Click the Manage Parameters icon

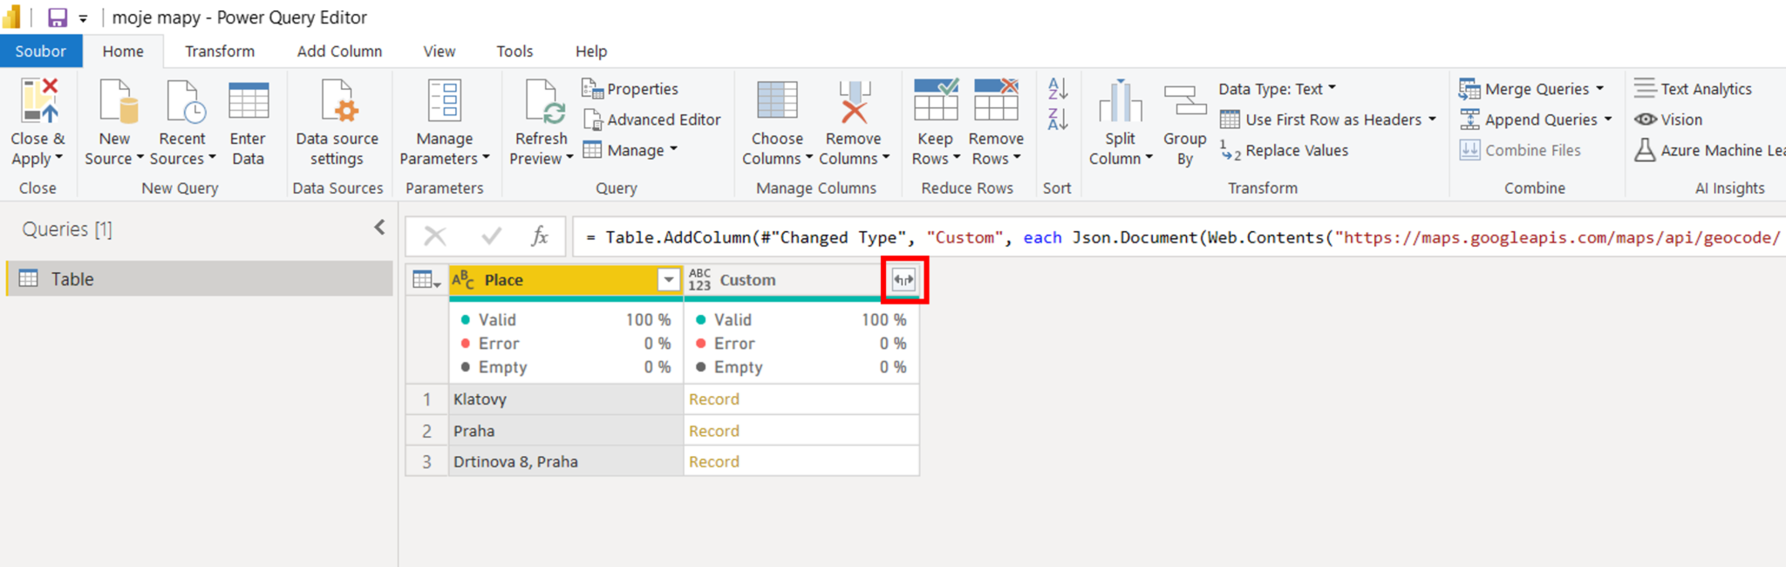[445, 100]
